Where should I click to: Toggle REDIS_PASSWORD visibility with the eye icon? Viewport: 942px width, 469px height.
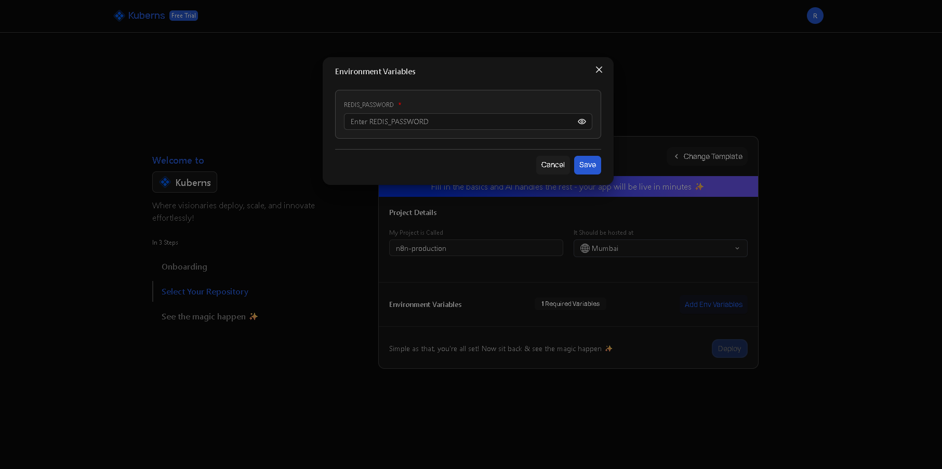581,121
